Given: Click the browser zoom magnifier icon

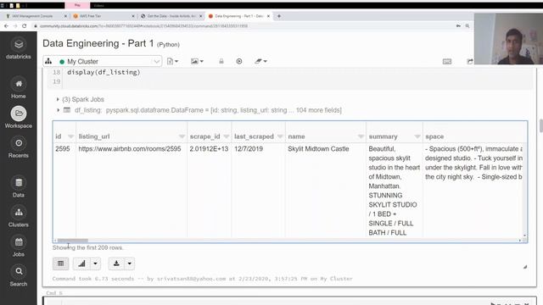Looking at the screenshot, I should click(x=467, y=26).
